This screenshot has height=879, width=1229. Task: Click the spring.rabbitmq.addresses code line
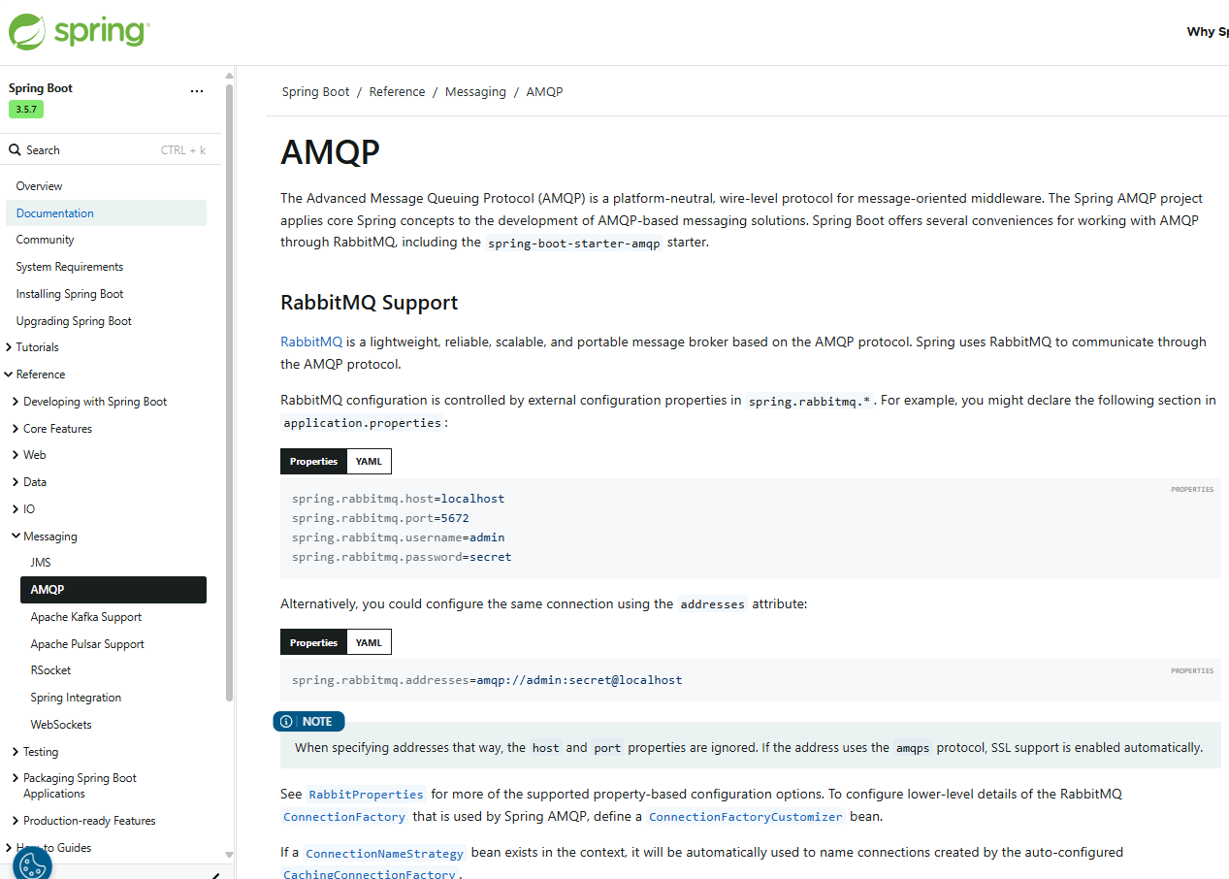coord(487,680)
